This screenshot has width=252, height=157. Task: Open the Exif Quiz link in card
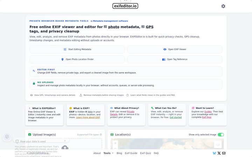[206, 117]
